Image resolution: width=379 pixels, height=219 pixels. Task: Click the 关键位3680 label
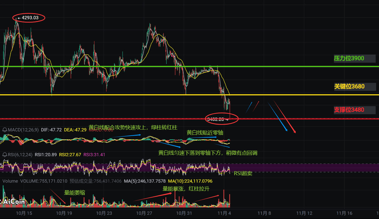349,86
